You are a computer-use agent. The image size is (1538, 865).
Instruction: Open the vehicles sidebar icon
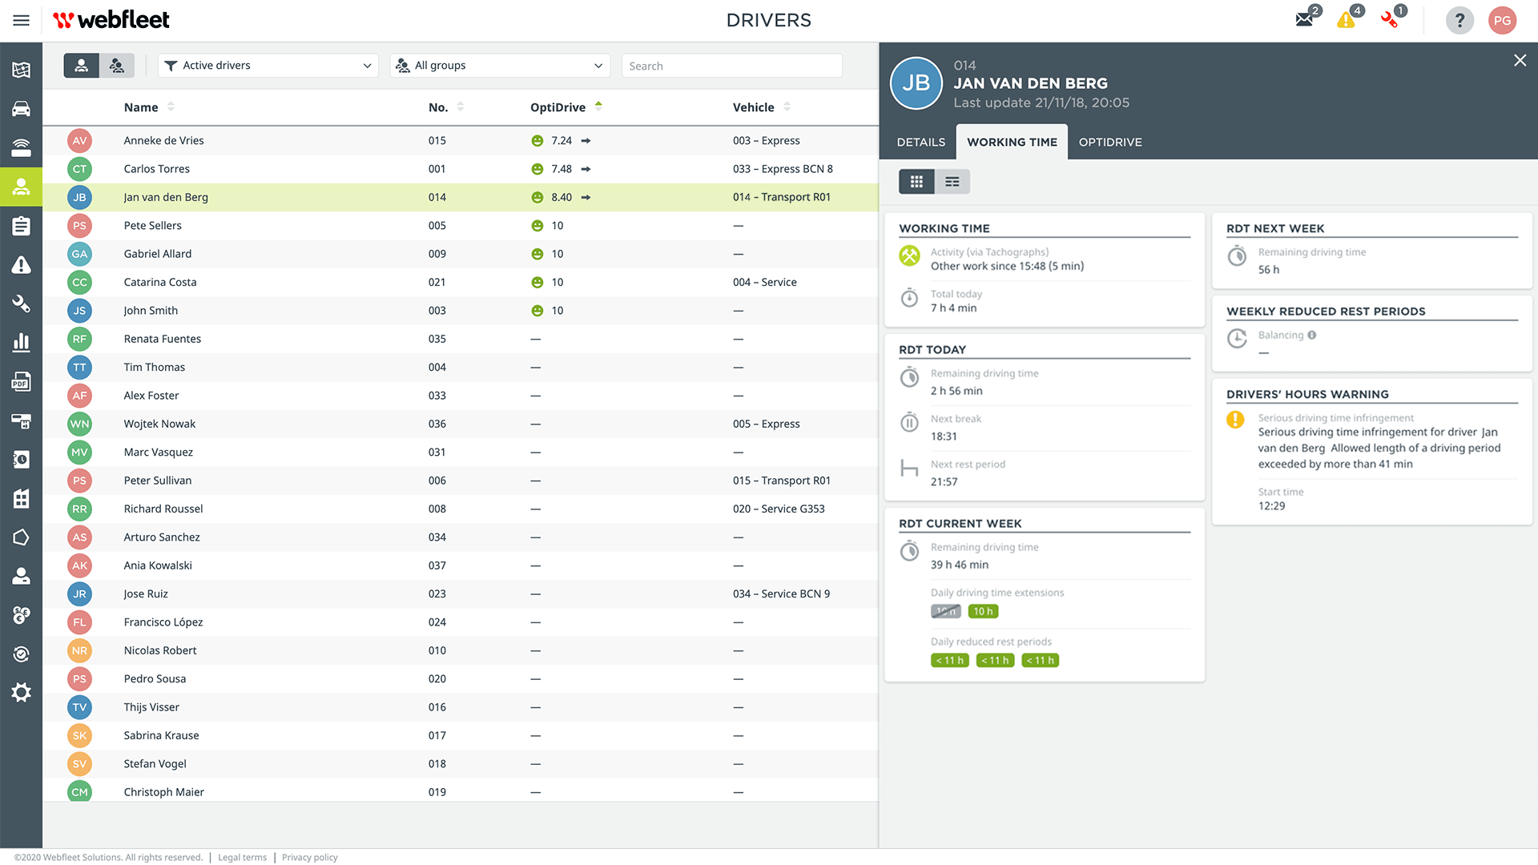click(x=21, y=109)
